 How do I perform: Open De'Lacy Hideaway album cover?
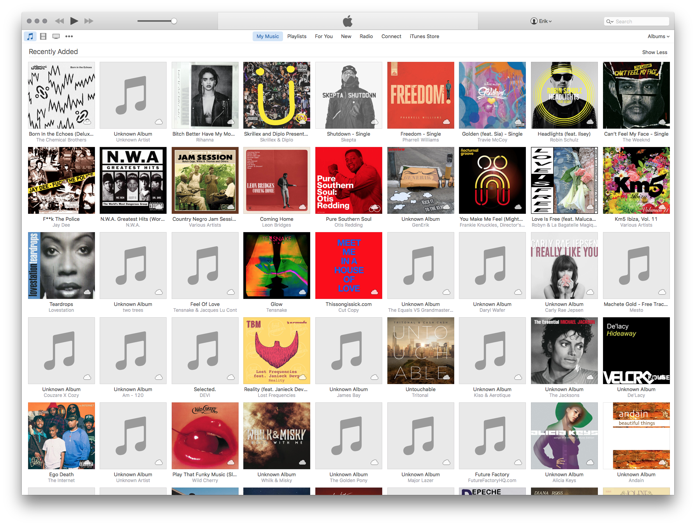tap(636, 351)
